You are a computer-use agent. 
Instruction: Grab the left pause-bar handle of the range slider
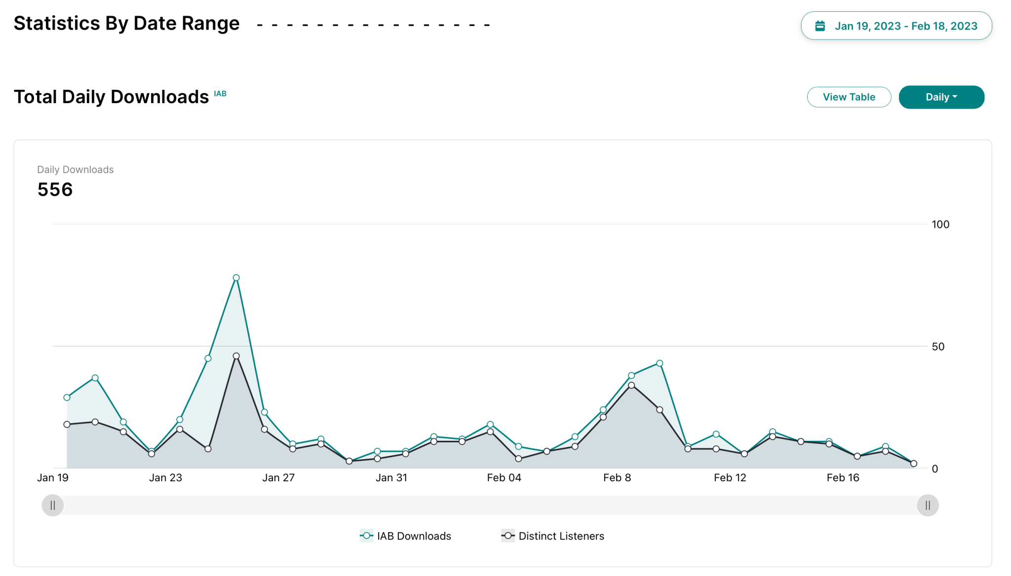click(53, 505)
